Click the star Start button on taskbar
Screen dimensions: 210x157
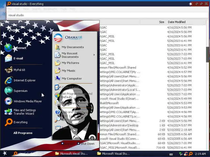[x=5, y=153]
